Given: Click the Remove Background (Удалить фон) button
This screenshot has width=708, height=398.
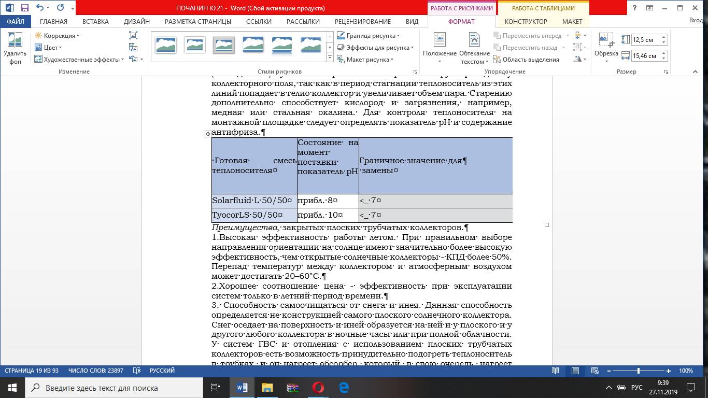Looking at the screenshot, I should [x=15, y=48].
